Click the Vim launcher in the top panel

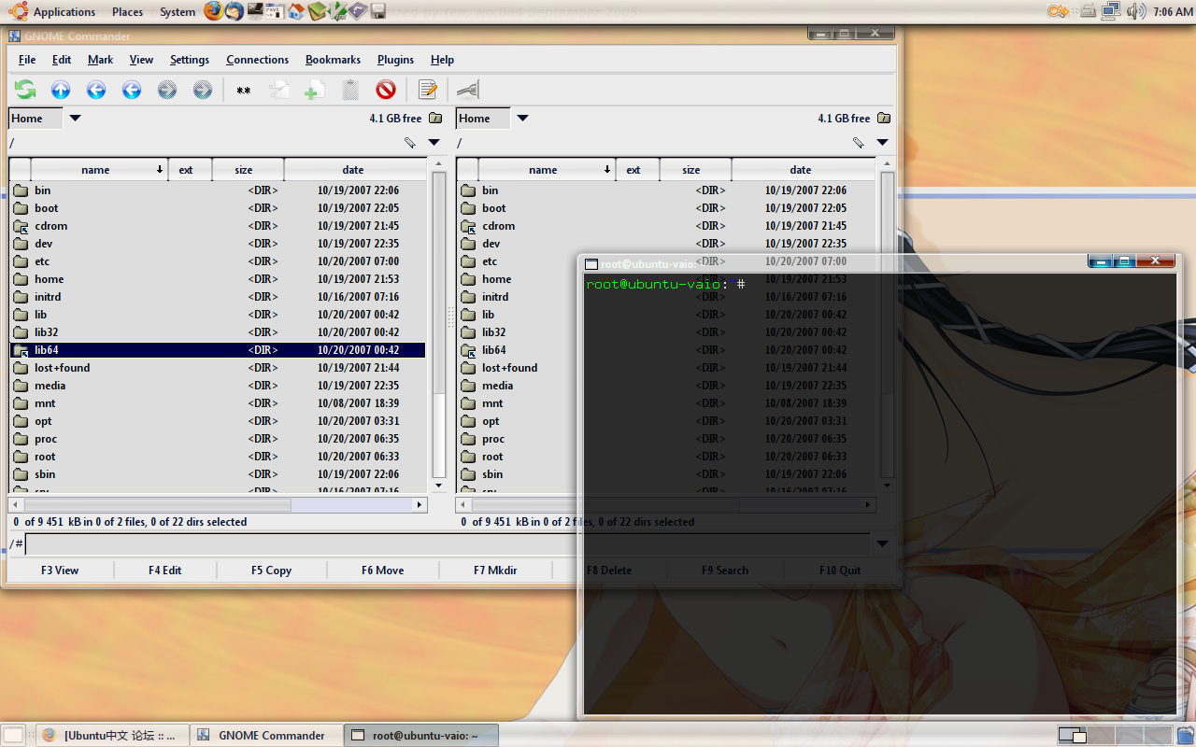[x=337, y=11]
